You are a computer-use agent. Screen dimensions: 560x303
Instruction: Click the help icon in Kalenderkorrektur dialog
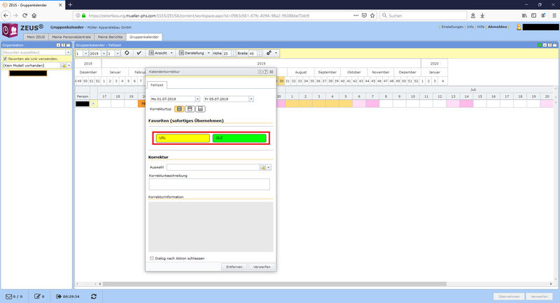[x=266, y=71]
